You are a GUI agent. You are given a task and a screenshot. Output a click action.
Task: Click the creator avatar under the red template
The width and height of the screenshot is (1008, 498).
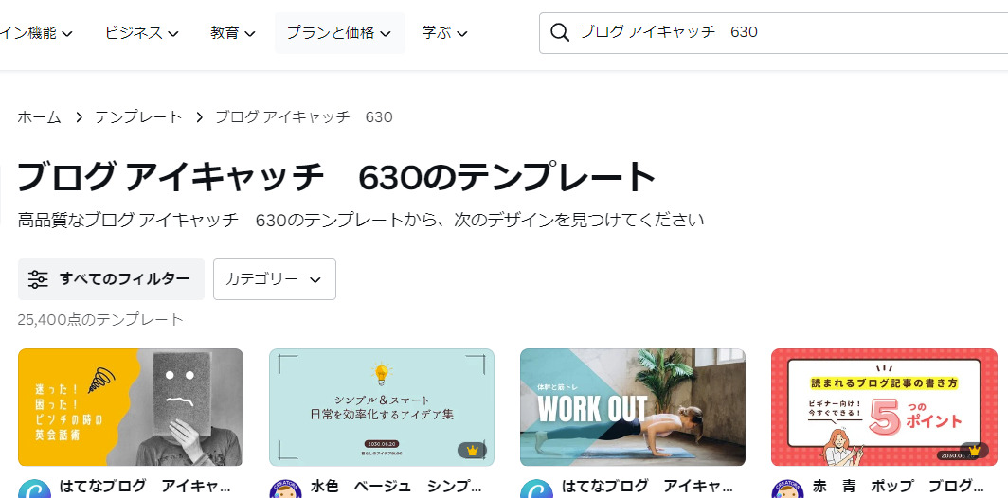(x=787, y=489)
